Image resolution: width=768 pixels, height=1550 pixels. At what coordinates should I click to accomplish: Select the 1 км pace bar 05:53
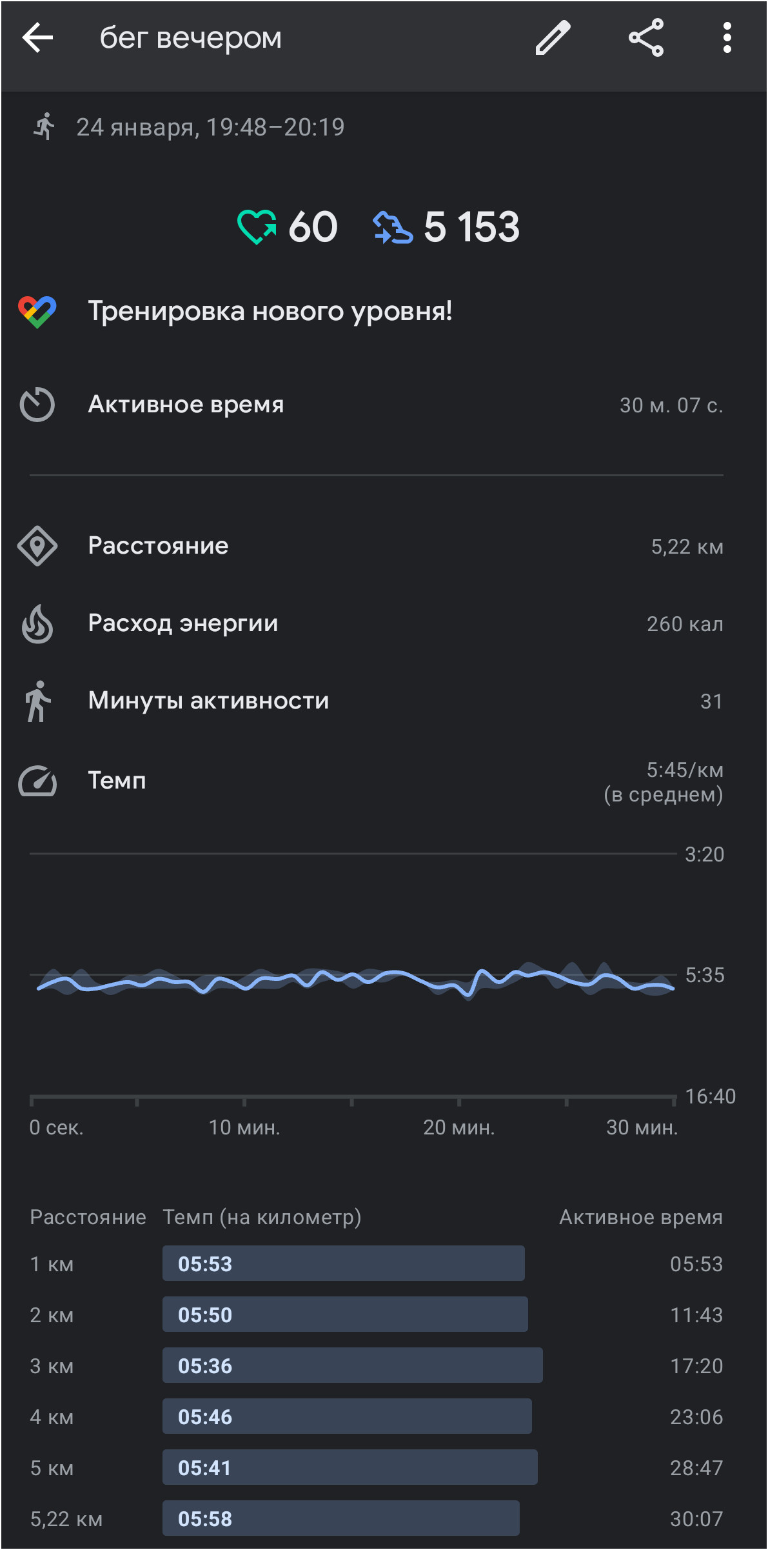click(x=343, y=1263)
